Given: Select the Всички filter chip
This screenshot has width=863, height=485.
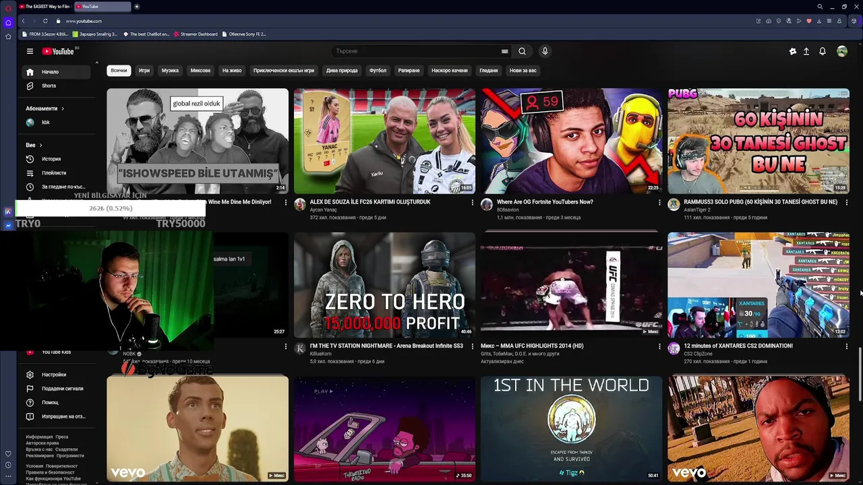Looking at the screenshot, I should 119,70.
